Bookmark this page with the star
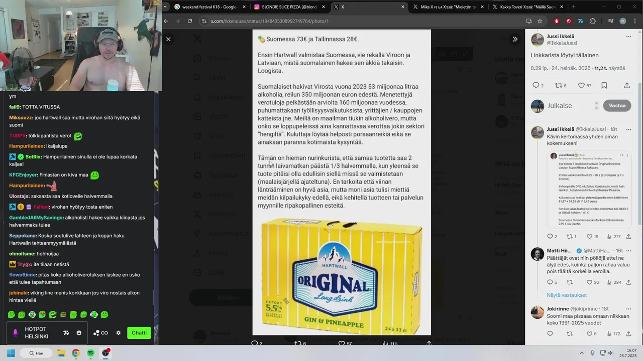Image resolution: width=643 pixels, height=361 pixels. coord(540,21)
